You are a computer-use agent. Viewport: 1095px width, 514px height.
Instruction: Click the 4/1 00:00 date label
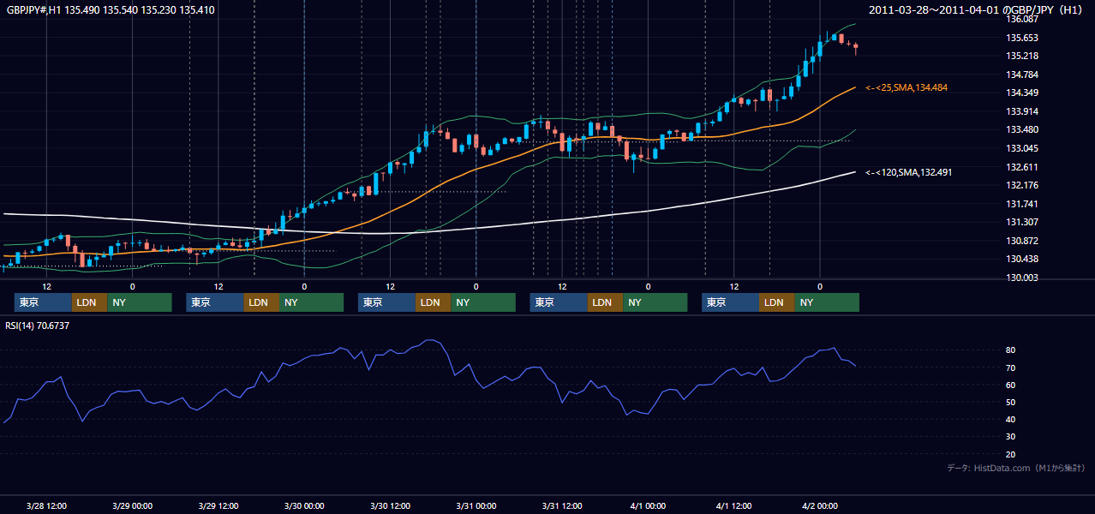click(x=648, y=505)
